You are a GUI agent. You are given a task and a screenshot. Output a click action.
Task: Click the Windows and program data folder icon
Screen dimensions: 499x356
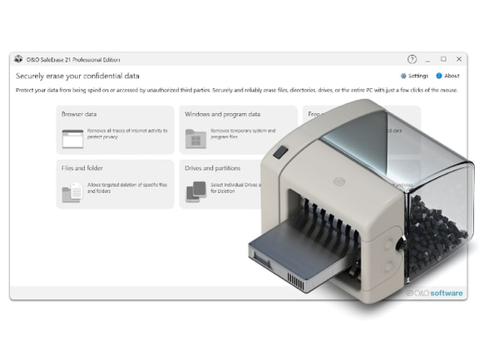[195, 139]
